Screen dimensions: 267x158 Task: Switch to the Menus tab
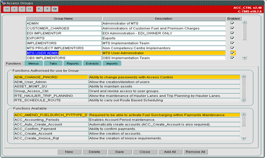(x=34, y=64)
